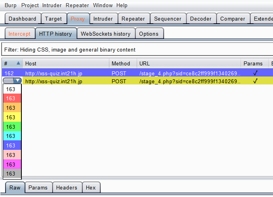The height and width of the screenshot is (197, 273).
Task: Sort history by URL column
Action: point(189,63)
